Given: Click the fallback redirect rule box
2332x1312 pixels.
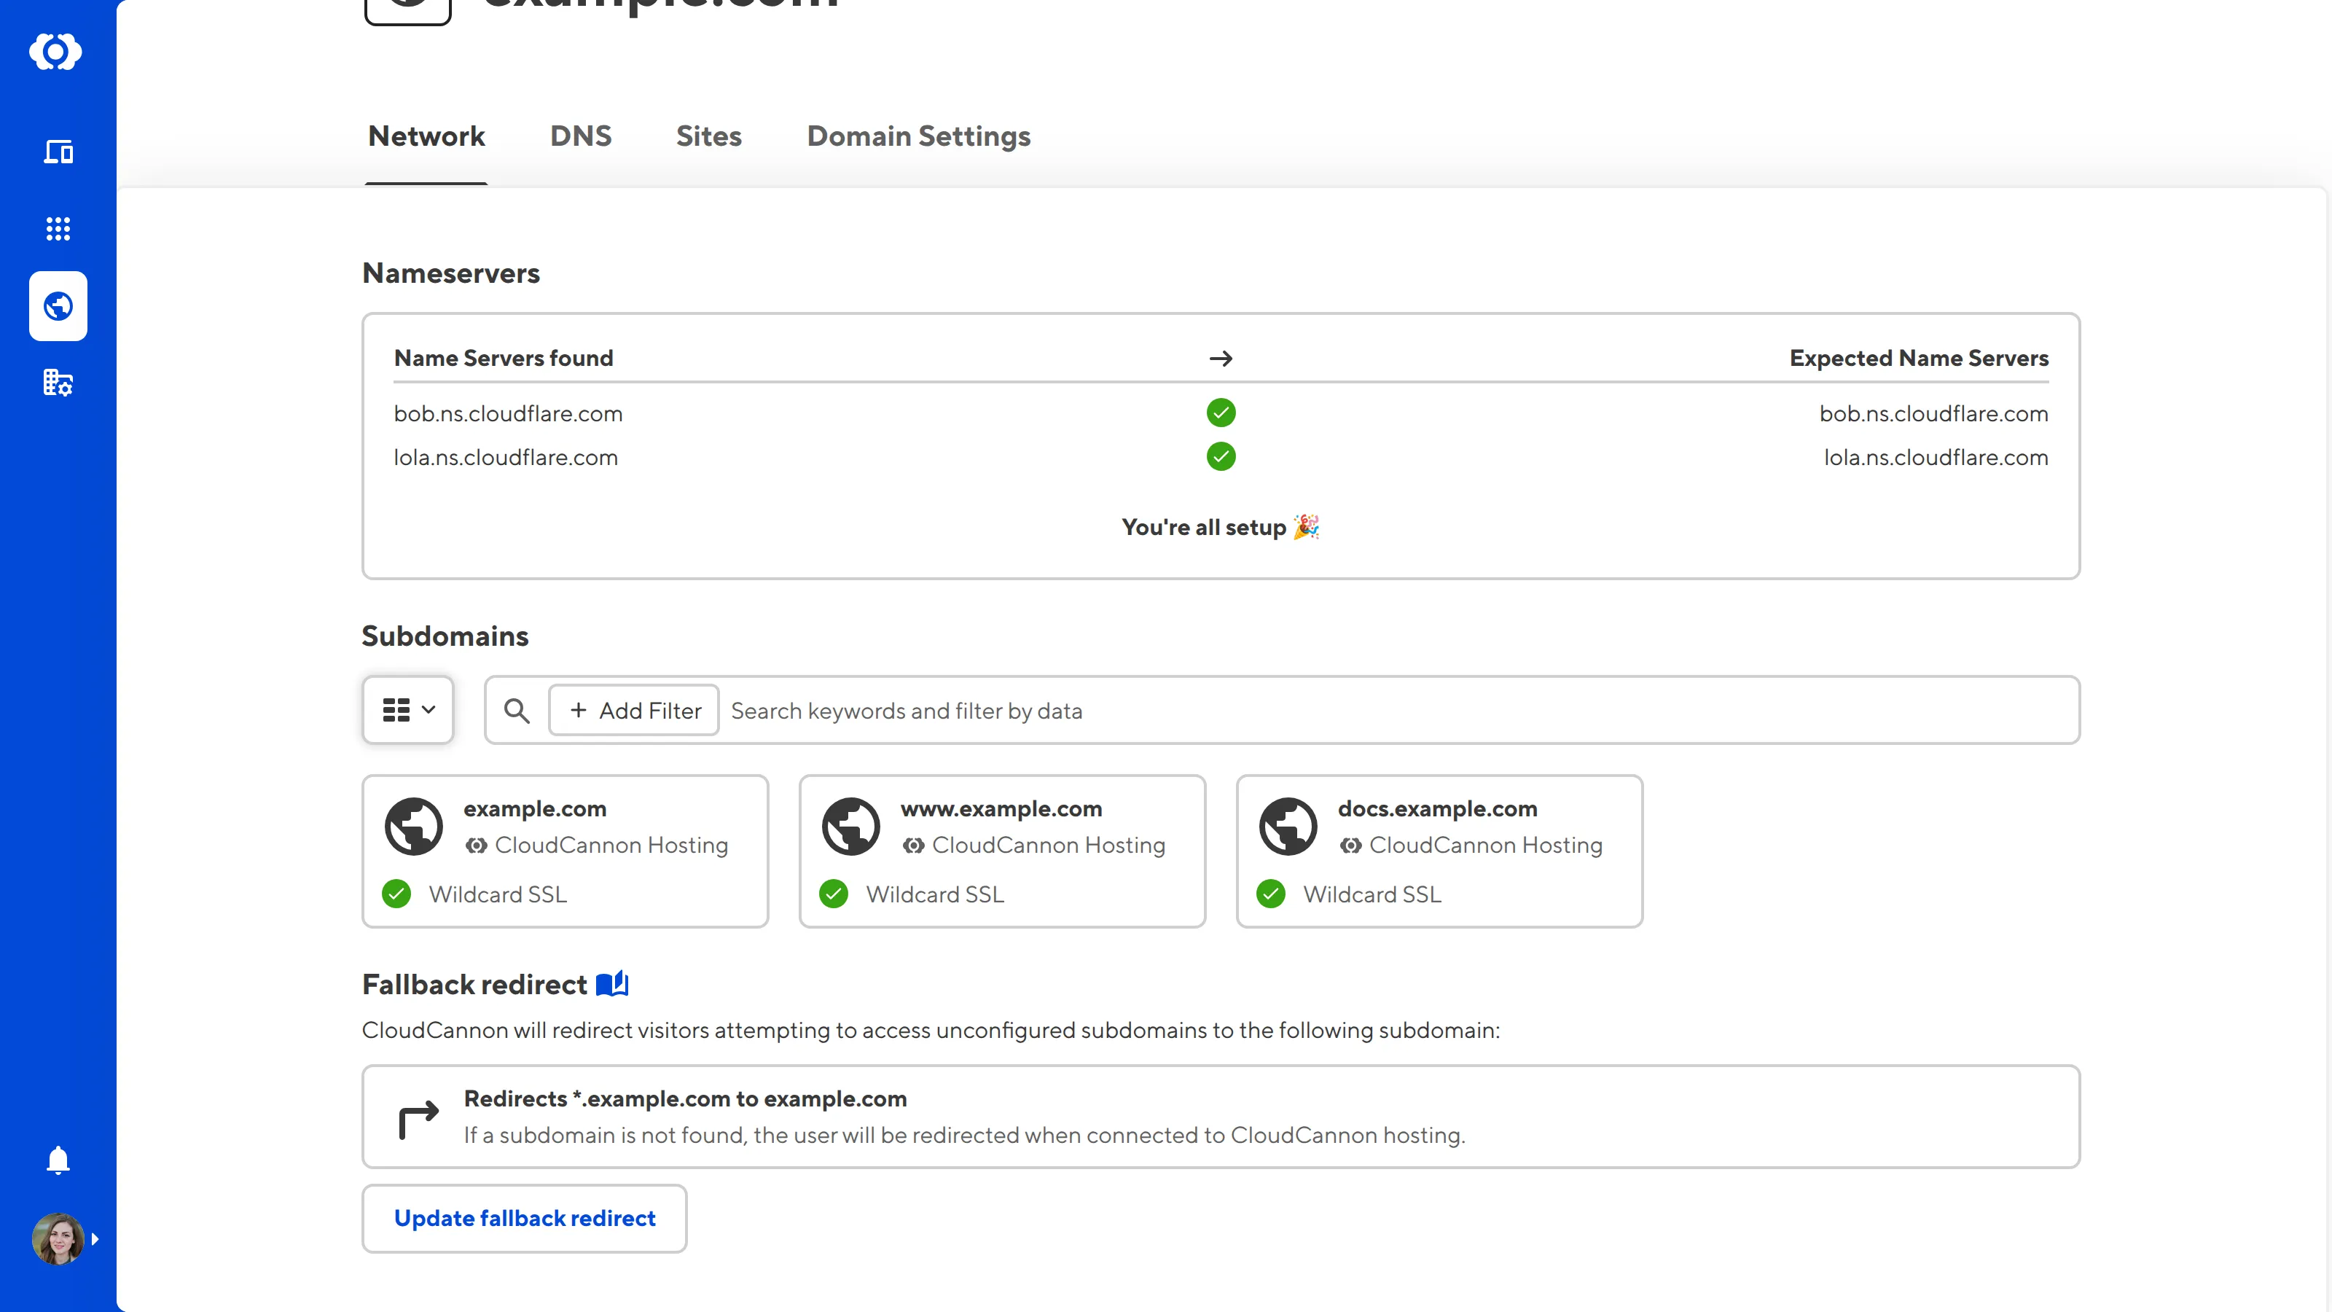Looking at the screenshot, I should [1221, 1117].
